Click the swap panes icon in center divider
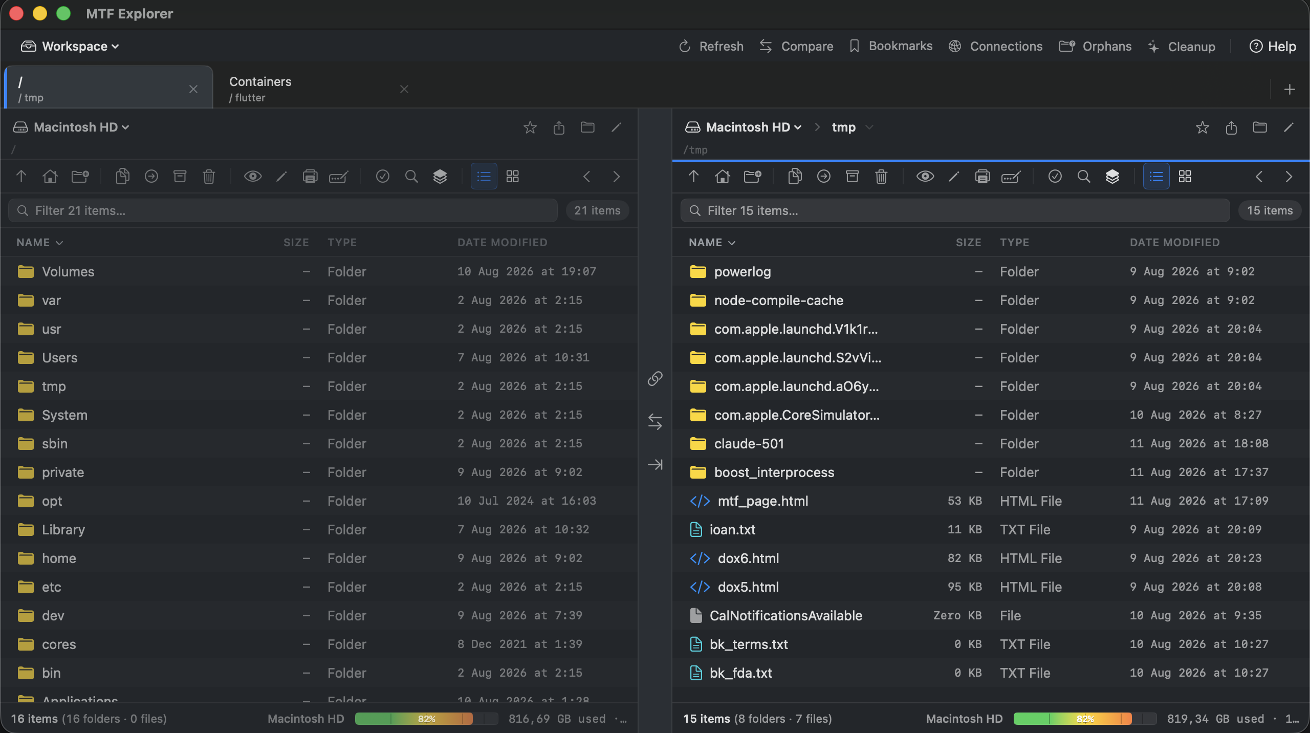The height and width of the screenshot is (733, 1310). point(655,422)
